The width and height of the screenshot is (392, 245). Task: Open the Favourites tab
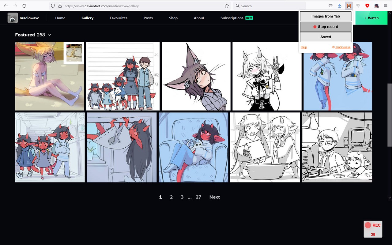click(119, 18)
